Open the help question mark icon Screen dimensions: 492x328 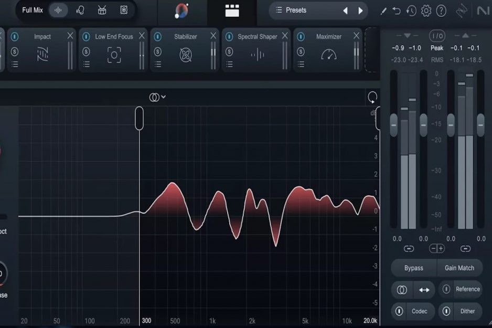(442, 10)
